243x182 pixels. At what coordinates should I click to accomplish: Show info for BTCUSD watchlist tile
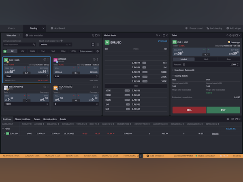point(94,59)
